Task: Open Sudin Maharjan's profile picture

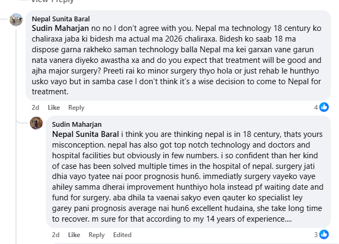Action: click(36, 123)
